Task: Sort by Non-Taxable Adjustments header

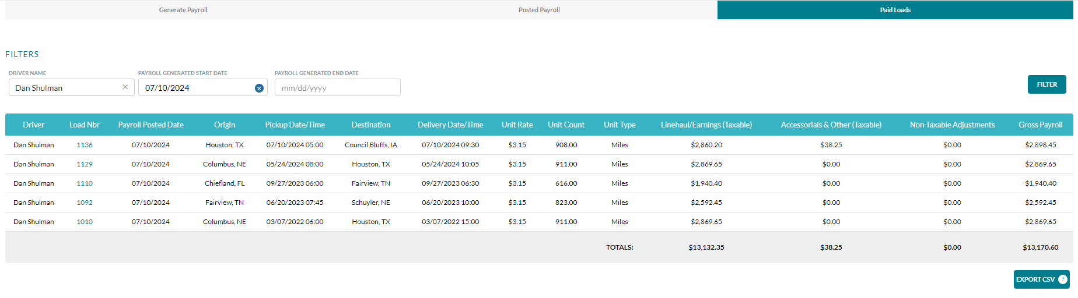Action: tap(953, 125)
